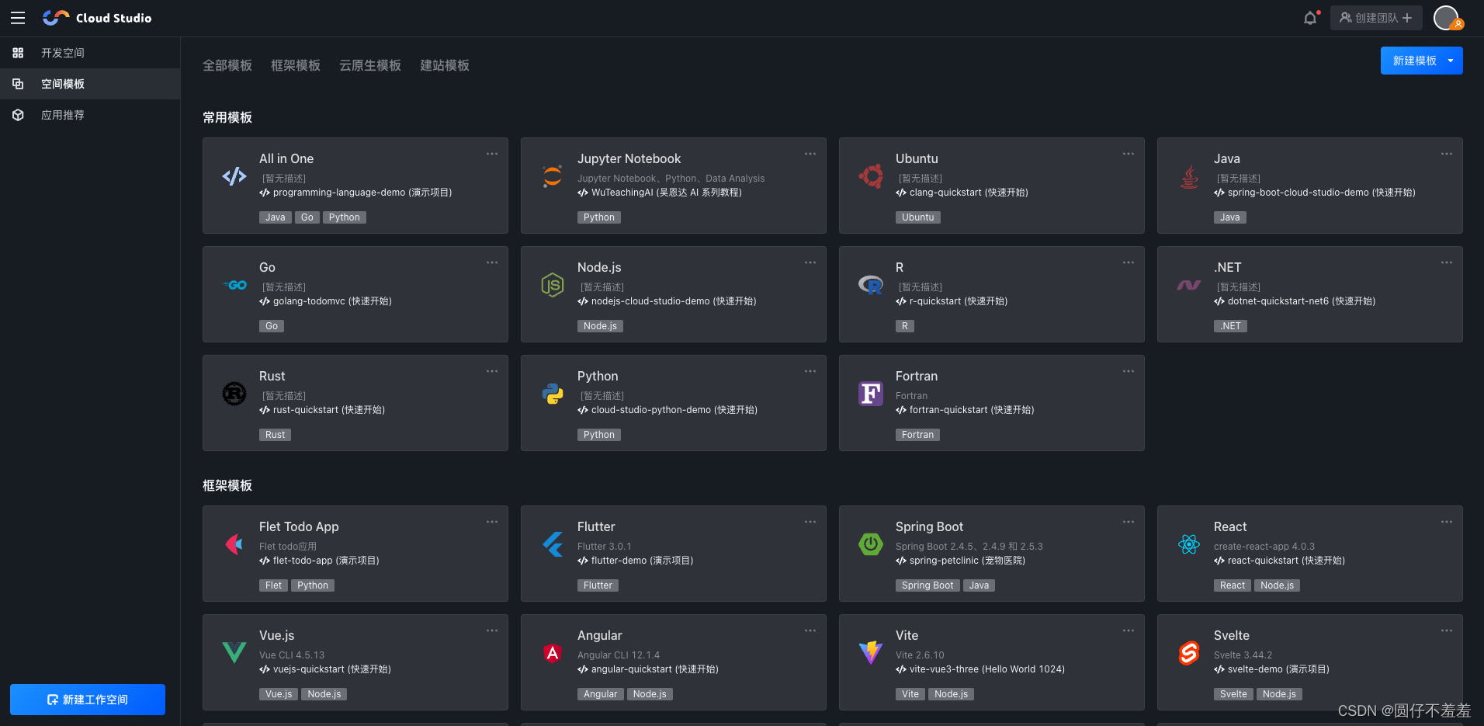Open the more options menu on Jupyter Notebook card
The width and height of the screenshot is (1484, 726).
coord(810,154)
